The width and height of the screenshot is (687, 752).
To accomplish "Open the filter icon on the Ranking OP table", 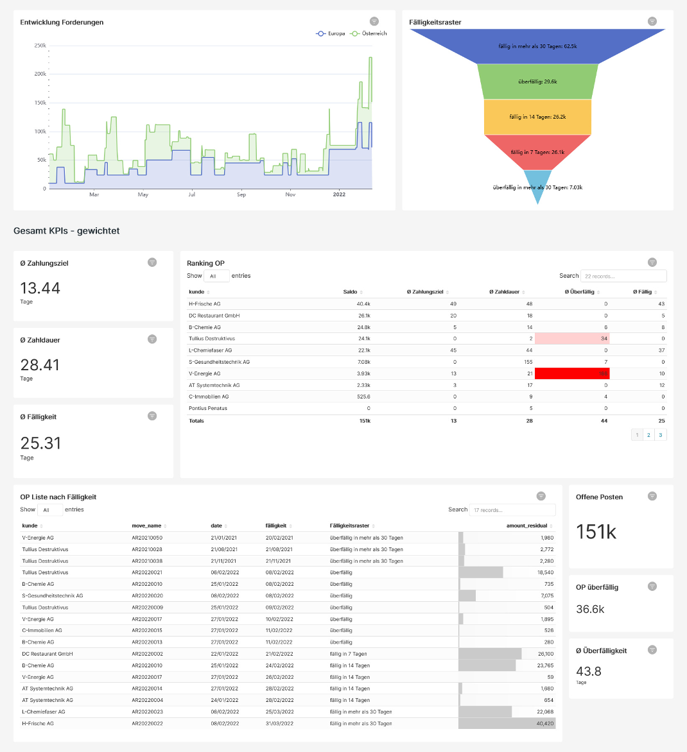I will point(652,262).
